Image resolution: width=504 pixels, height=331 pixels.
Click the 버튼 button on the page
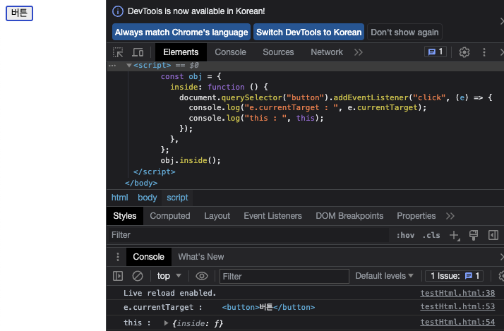[19, 13]
